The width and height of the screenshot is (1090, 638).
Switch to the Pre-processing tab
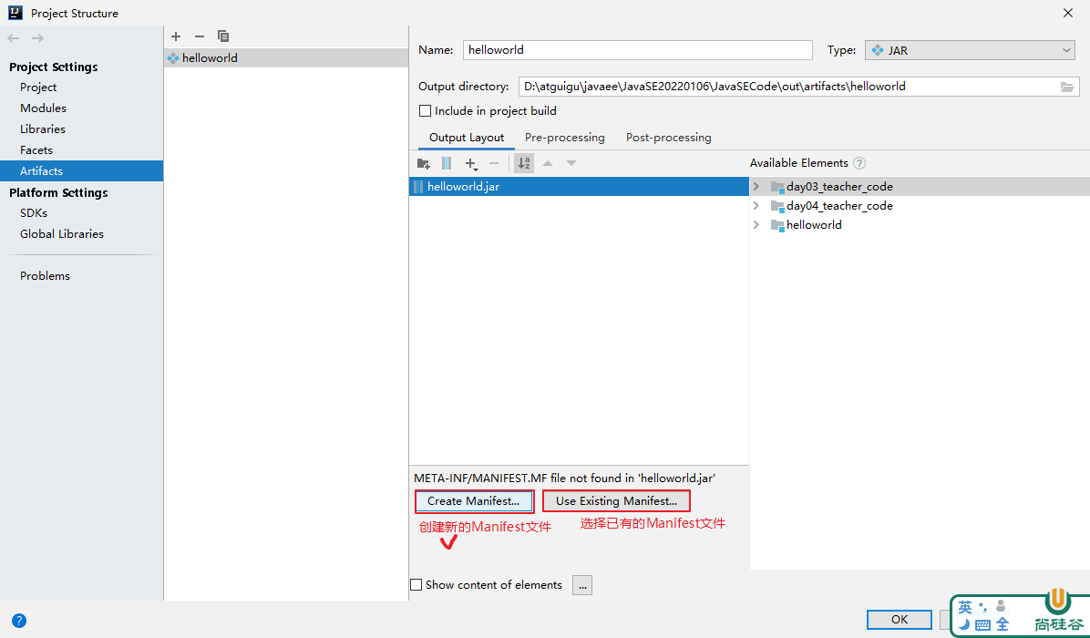tap(564, 138)
